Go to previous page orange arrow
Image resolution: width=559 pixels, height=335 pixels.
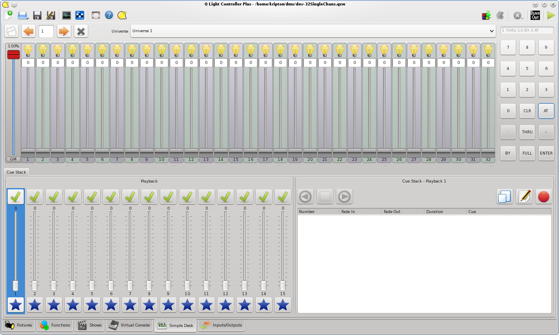(x=28, y=31)
